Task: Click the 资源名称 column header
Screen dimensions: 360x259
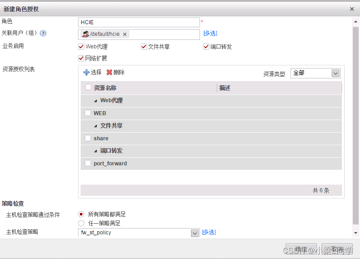Action: pos(105,88)
